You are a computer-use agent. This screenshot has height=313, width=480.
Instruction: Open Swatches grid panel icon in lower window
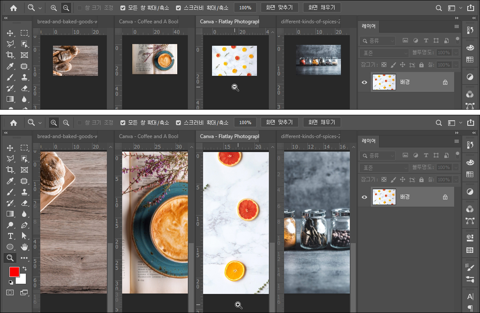click(x=470, y=174)
